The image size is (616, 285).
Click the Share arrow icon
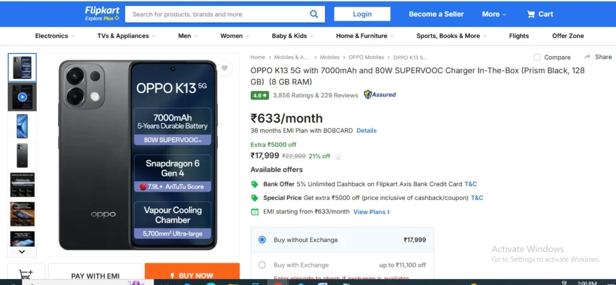click(587, 57)
